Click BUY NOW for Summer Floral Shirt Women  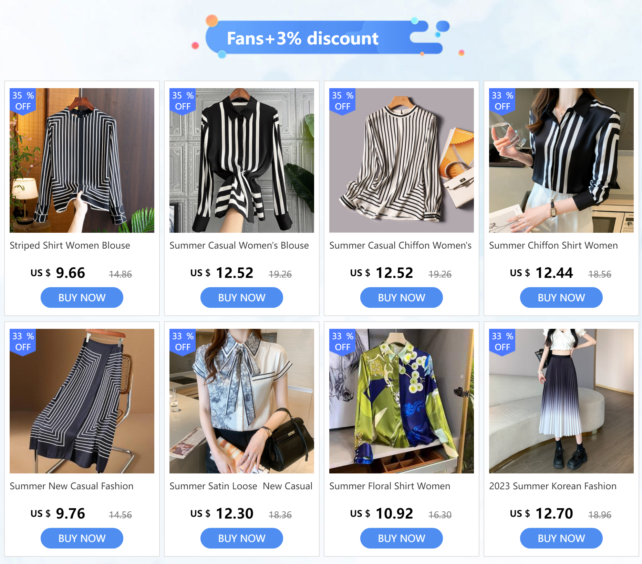pyautogui.click(x=401, y=538)
